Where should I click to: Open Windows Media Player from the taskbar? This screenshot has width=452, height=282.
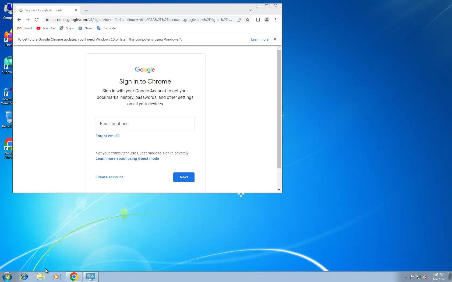57,277
